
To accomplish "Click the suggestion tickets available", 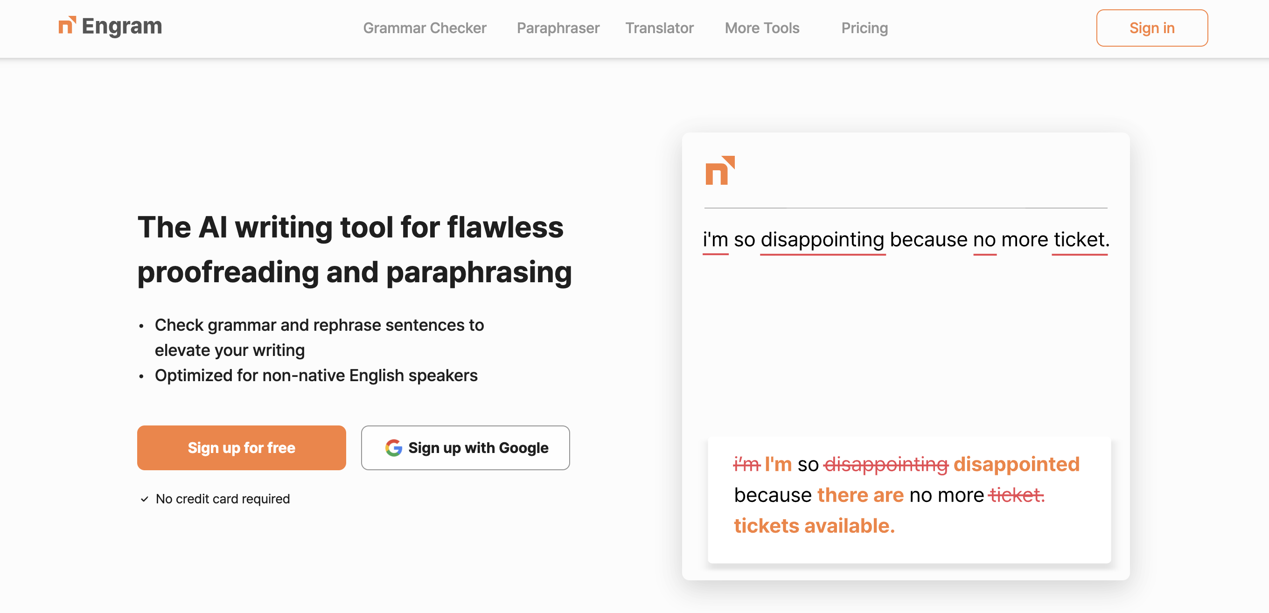I will (814, 526).
